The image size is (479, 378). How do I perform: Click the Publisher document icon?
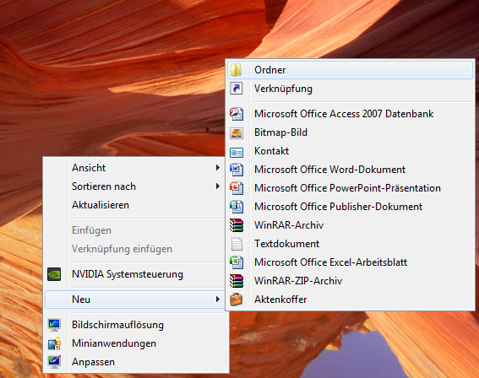click(x=237, y=207)
